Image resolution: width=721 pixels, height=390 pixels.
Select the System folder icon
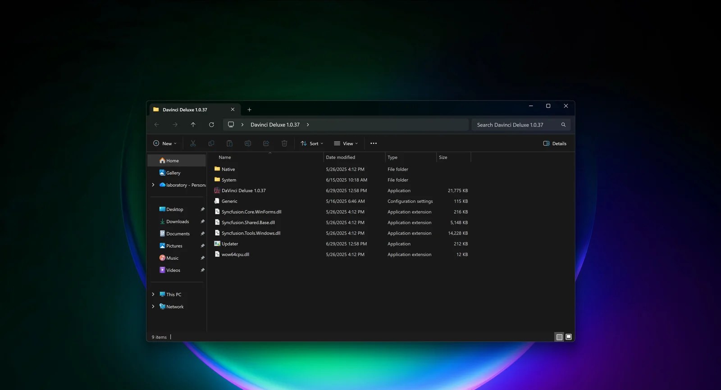coord(217,180)
